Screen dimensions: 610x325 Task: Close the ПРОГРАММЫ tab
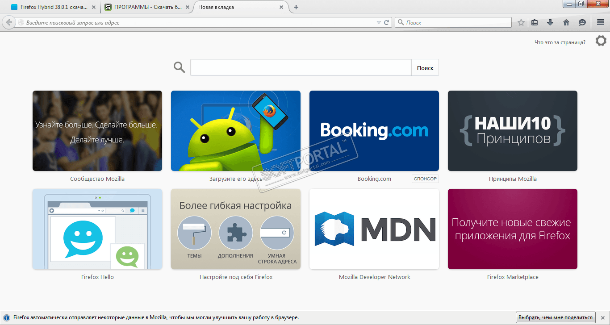pyautogui.click(x=187, y=7)
